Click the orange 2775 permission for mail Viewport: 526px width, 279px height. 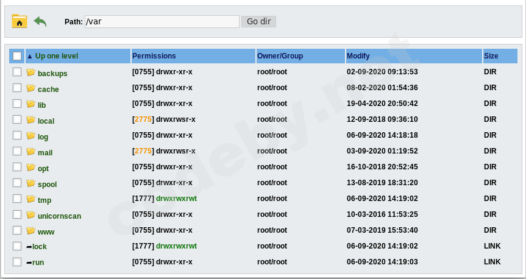[143, 151]
